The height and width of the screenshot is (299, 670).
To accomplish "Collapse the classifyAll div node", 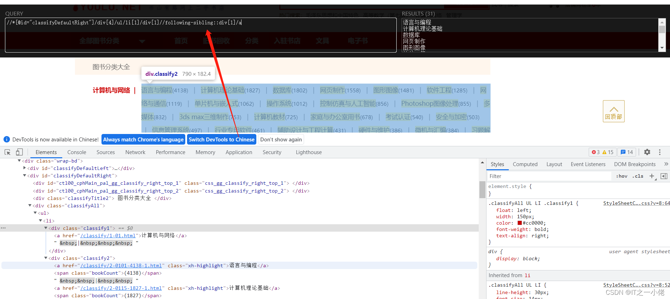I will [x=30, y=206].
